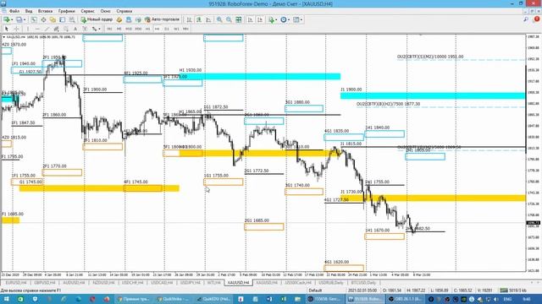
Task: Toggle chart auto scroll
Action: pyautogui.click(x=251, y=19)
